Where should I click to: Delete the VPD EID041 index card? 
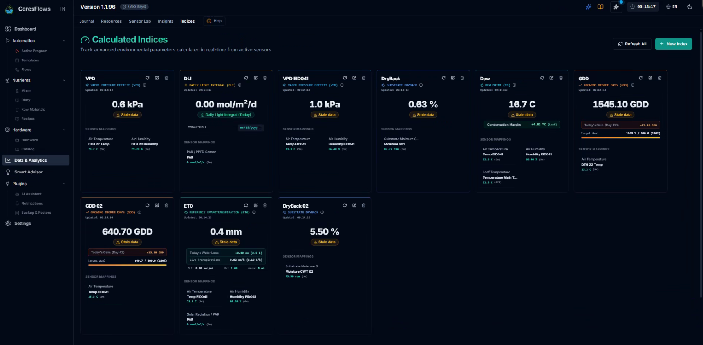(364, 78)
